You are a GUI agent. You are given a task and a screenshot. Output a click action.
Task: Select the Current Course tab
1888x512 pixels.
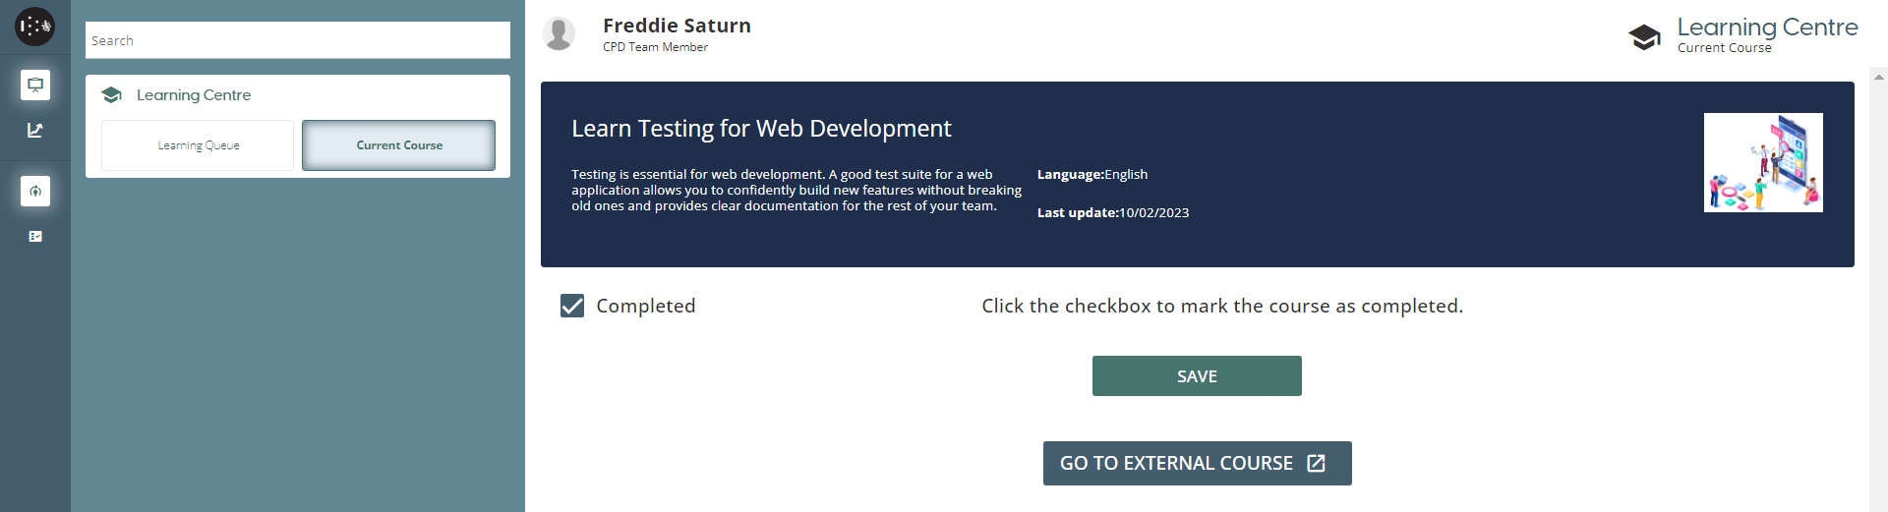(x=398, y=145)
